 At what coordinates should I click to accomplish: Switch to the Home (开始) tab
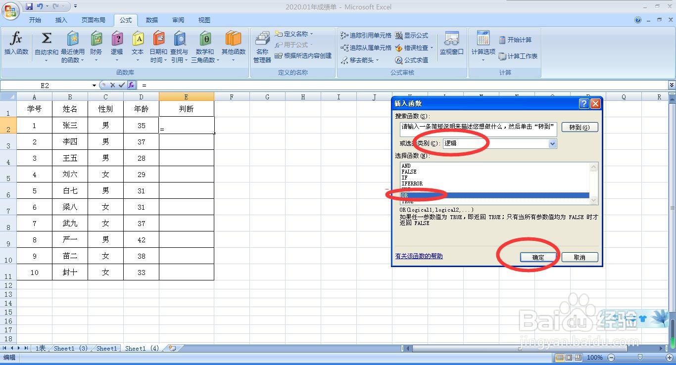[x=35, y=20]
